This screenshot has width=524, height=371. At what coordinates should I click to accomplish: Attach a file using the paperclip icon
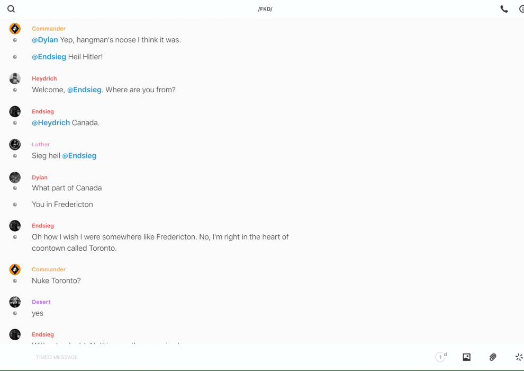(x=493, y=357)
